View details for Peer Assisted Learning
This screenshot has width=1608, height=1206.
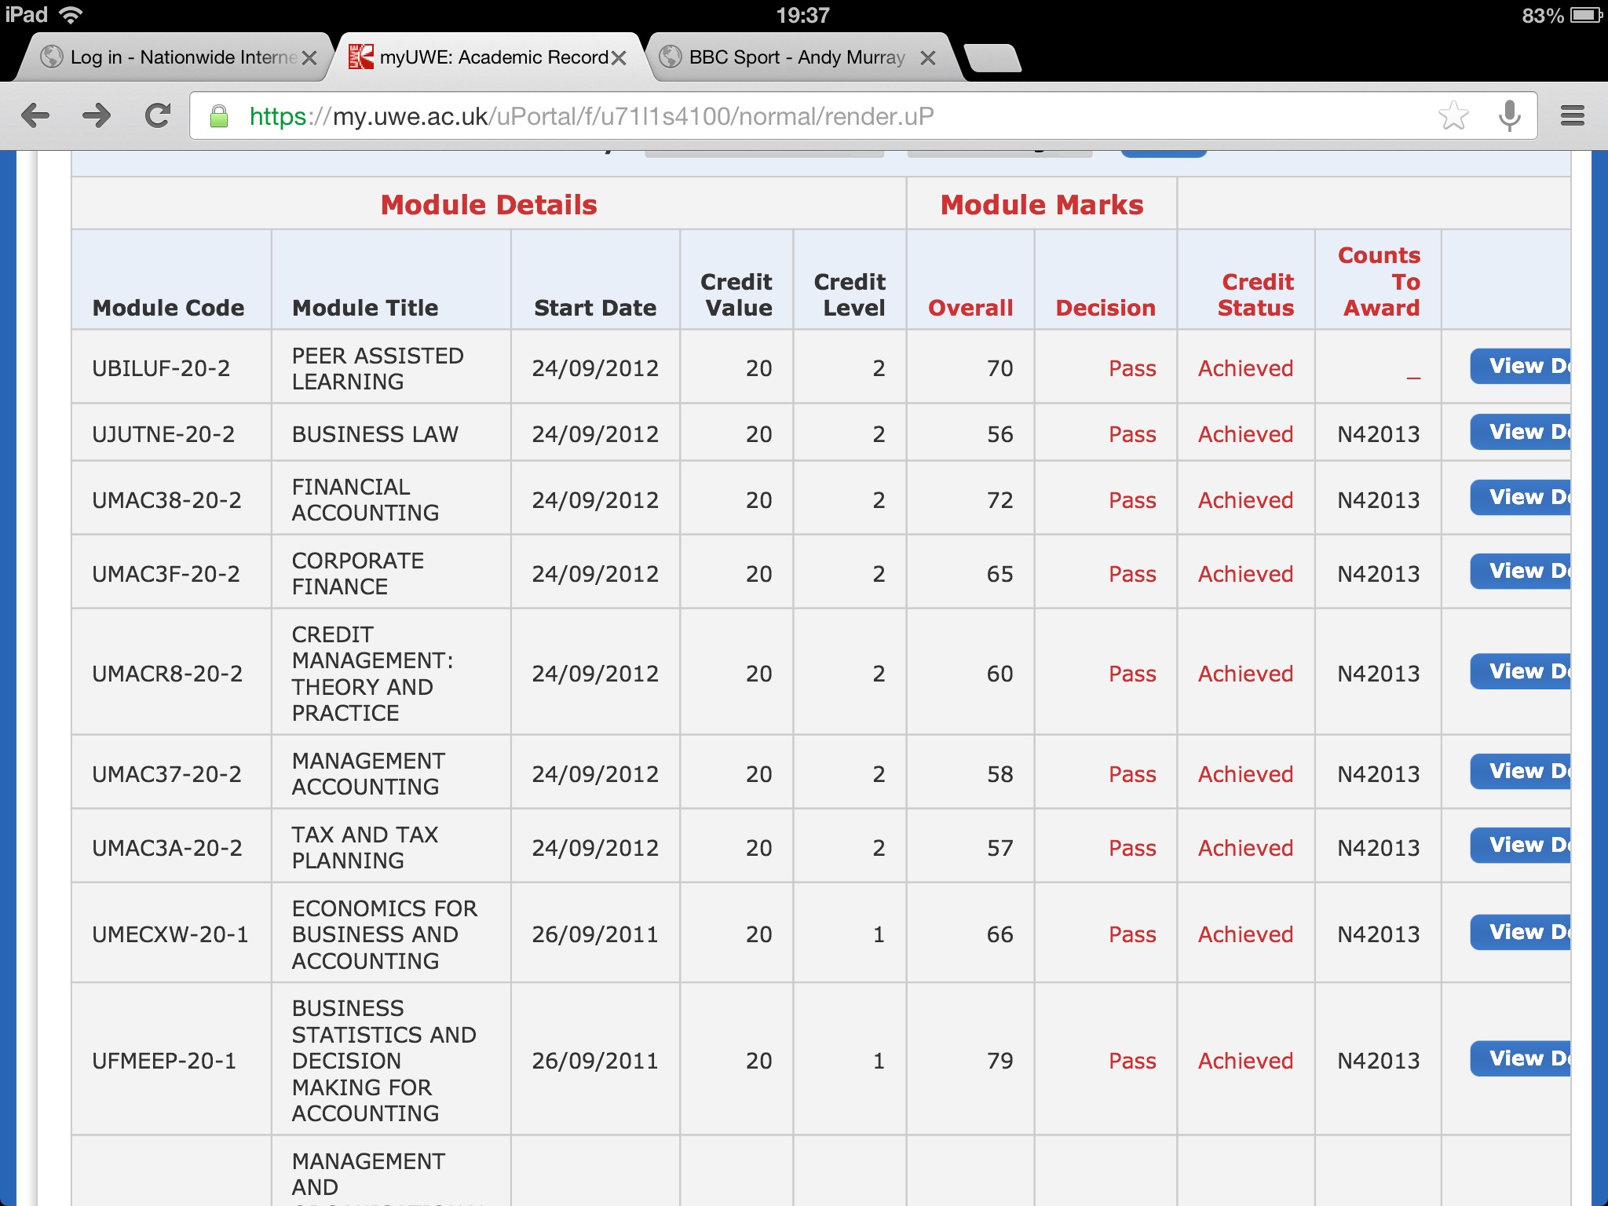pyautogui.click(x=1520, y=367)
